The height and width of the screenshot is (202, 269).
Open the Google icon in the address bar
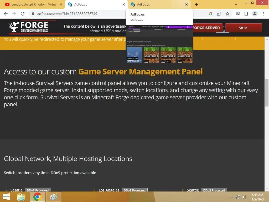point(211,14)
